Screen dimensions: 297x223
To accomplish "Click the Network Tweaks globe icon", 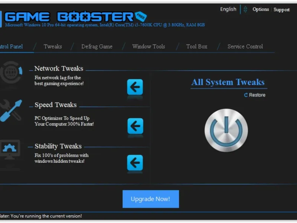I will coord(11,72).
